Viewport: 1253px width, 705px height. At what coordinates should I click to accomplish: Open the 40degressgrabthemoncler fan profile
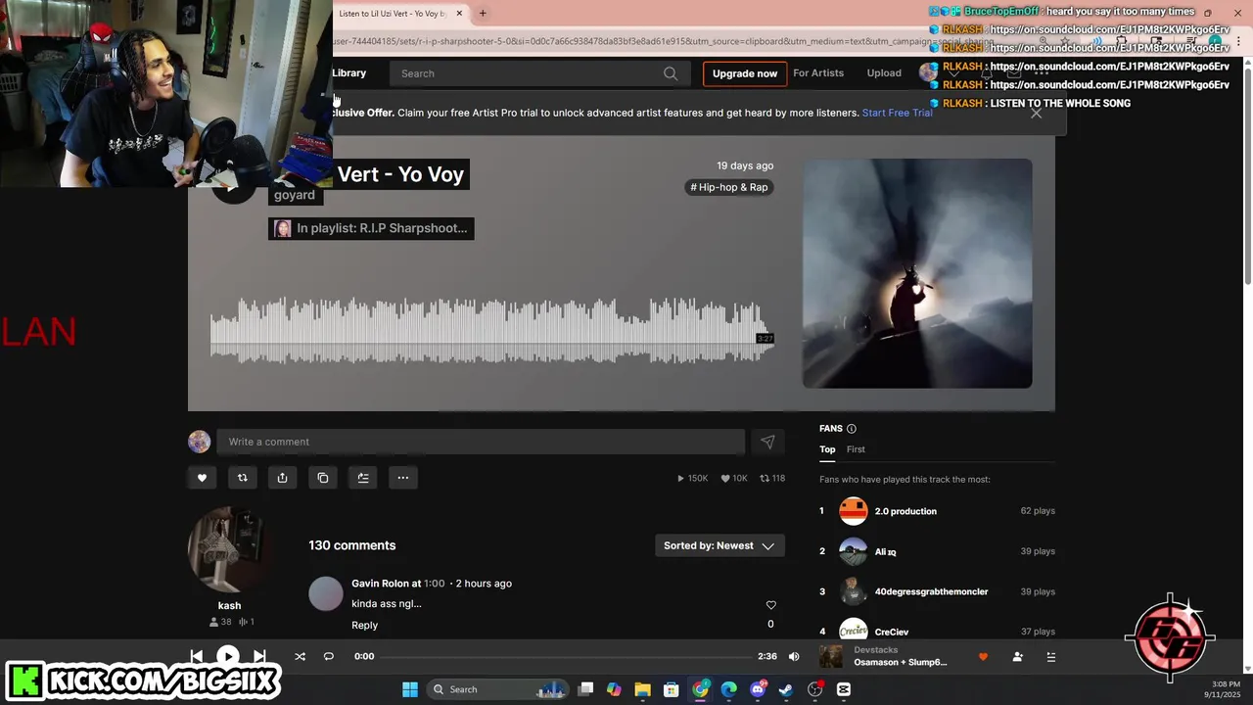[931, 591]
